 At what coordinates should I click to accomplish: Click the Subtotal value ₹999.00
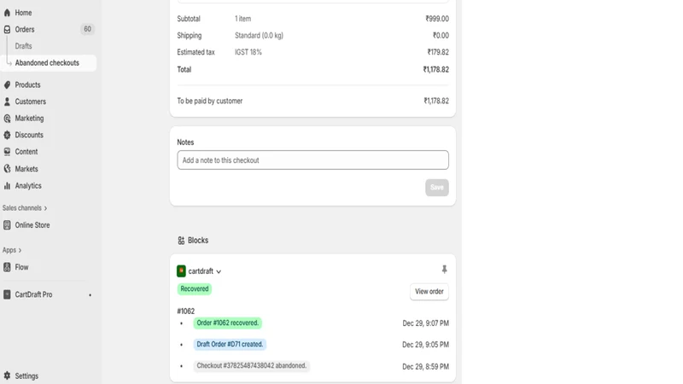tap(437, 19)
